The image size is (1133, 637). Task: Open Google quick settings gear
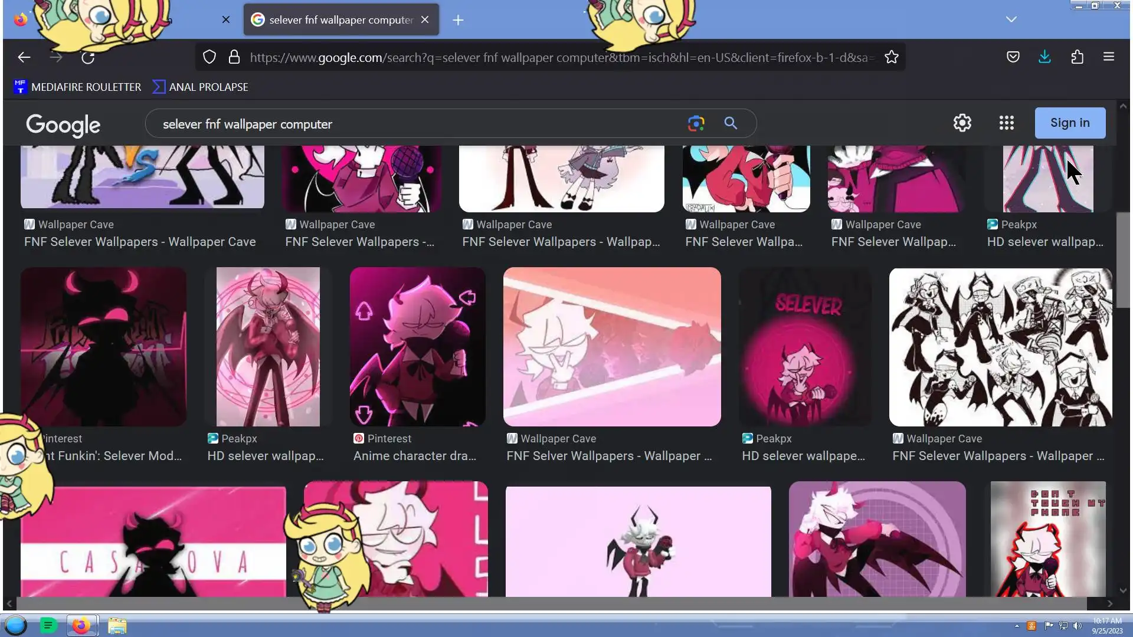pyautogui.click(x=962, y=123)
